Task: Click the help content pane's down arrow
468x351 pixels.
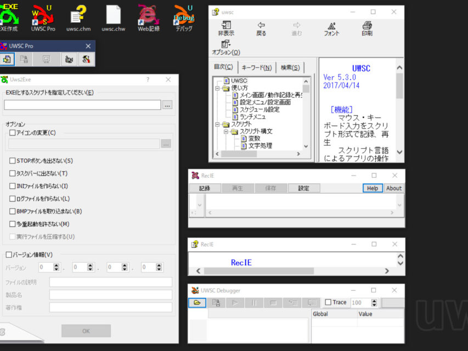Action: 399,152
